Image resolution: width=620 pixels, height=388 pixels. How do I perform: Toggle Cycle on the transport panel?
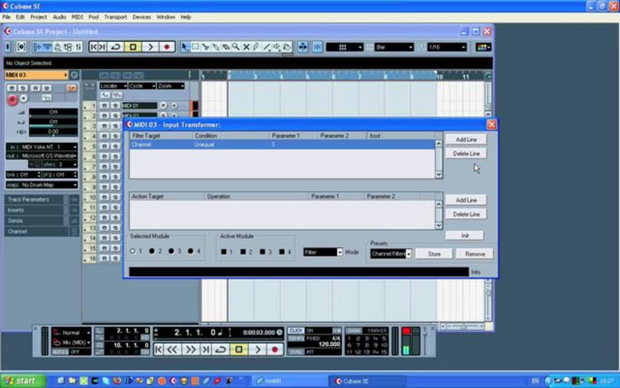[220, 349]
